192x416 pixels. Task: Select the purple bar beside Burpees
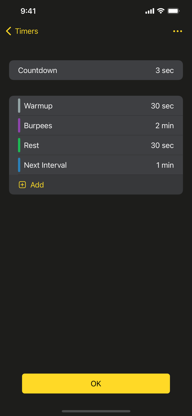[19, 125]
